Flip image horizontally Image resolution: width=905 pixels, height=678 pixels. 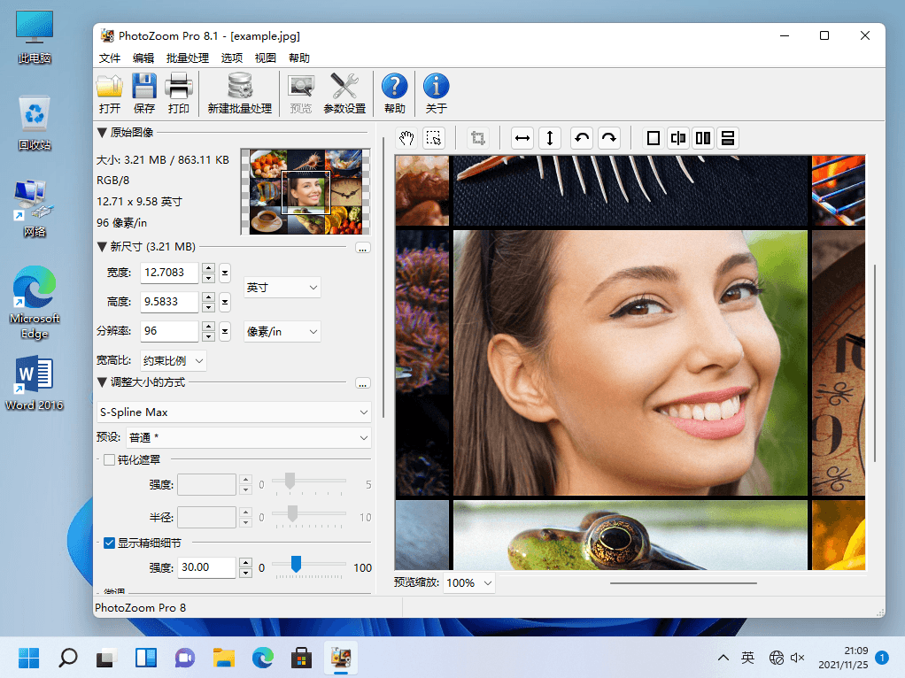pyautogui.click(x=522, y=138)
